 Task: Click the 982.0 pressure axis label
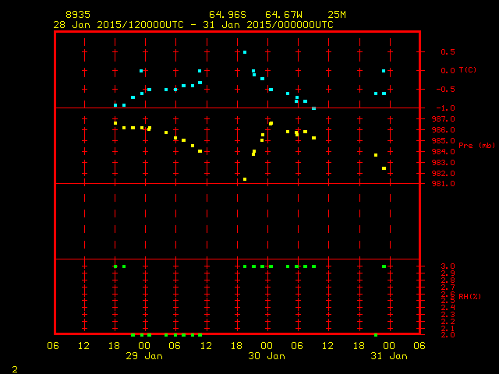444,173
